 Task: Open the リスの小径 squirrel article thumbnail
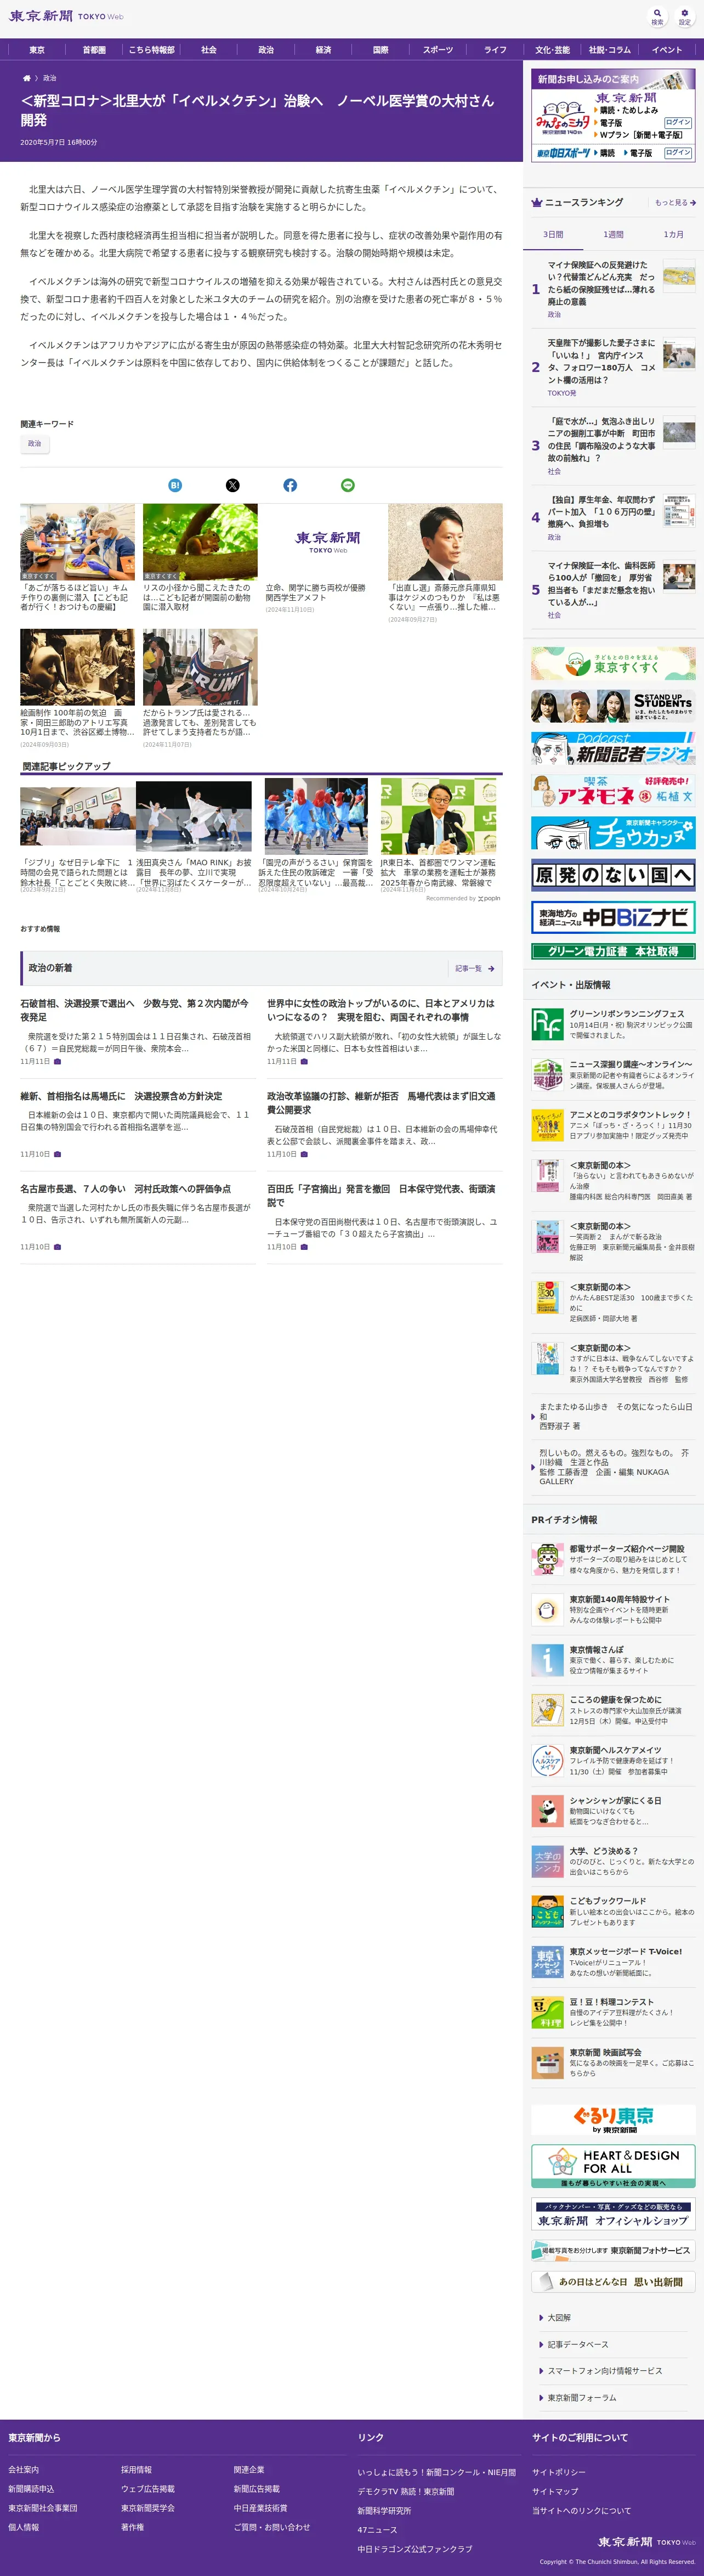[200, 542]
